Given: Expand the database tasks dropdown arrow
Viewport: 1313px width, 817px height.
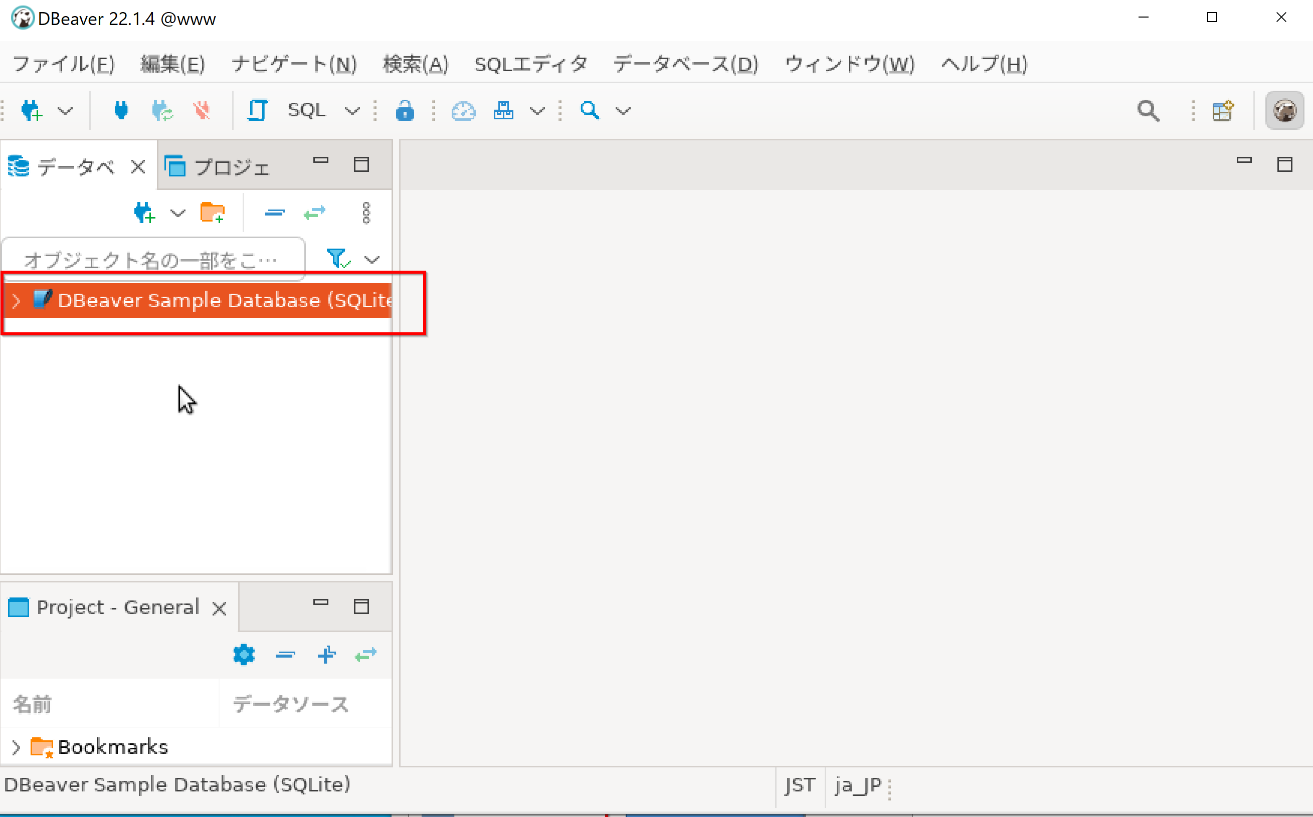Looking at the screenshot, I should 537,111.
